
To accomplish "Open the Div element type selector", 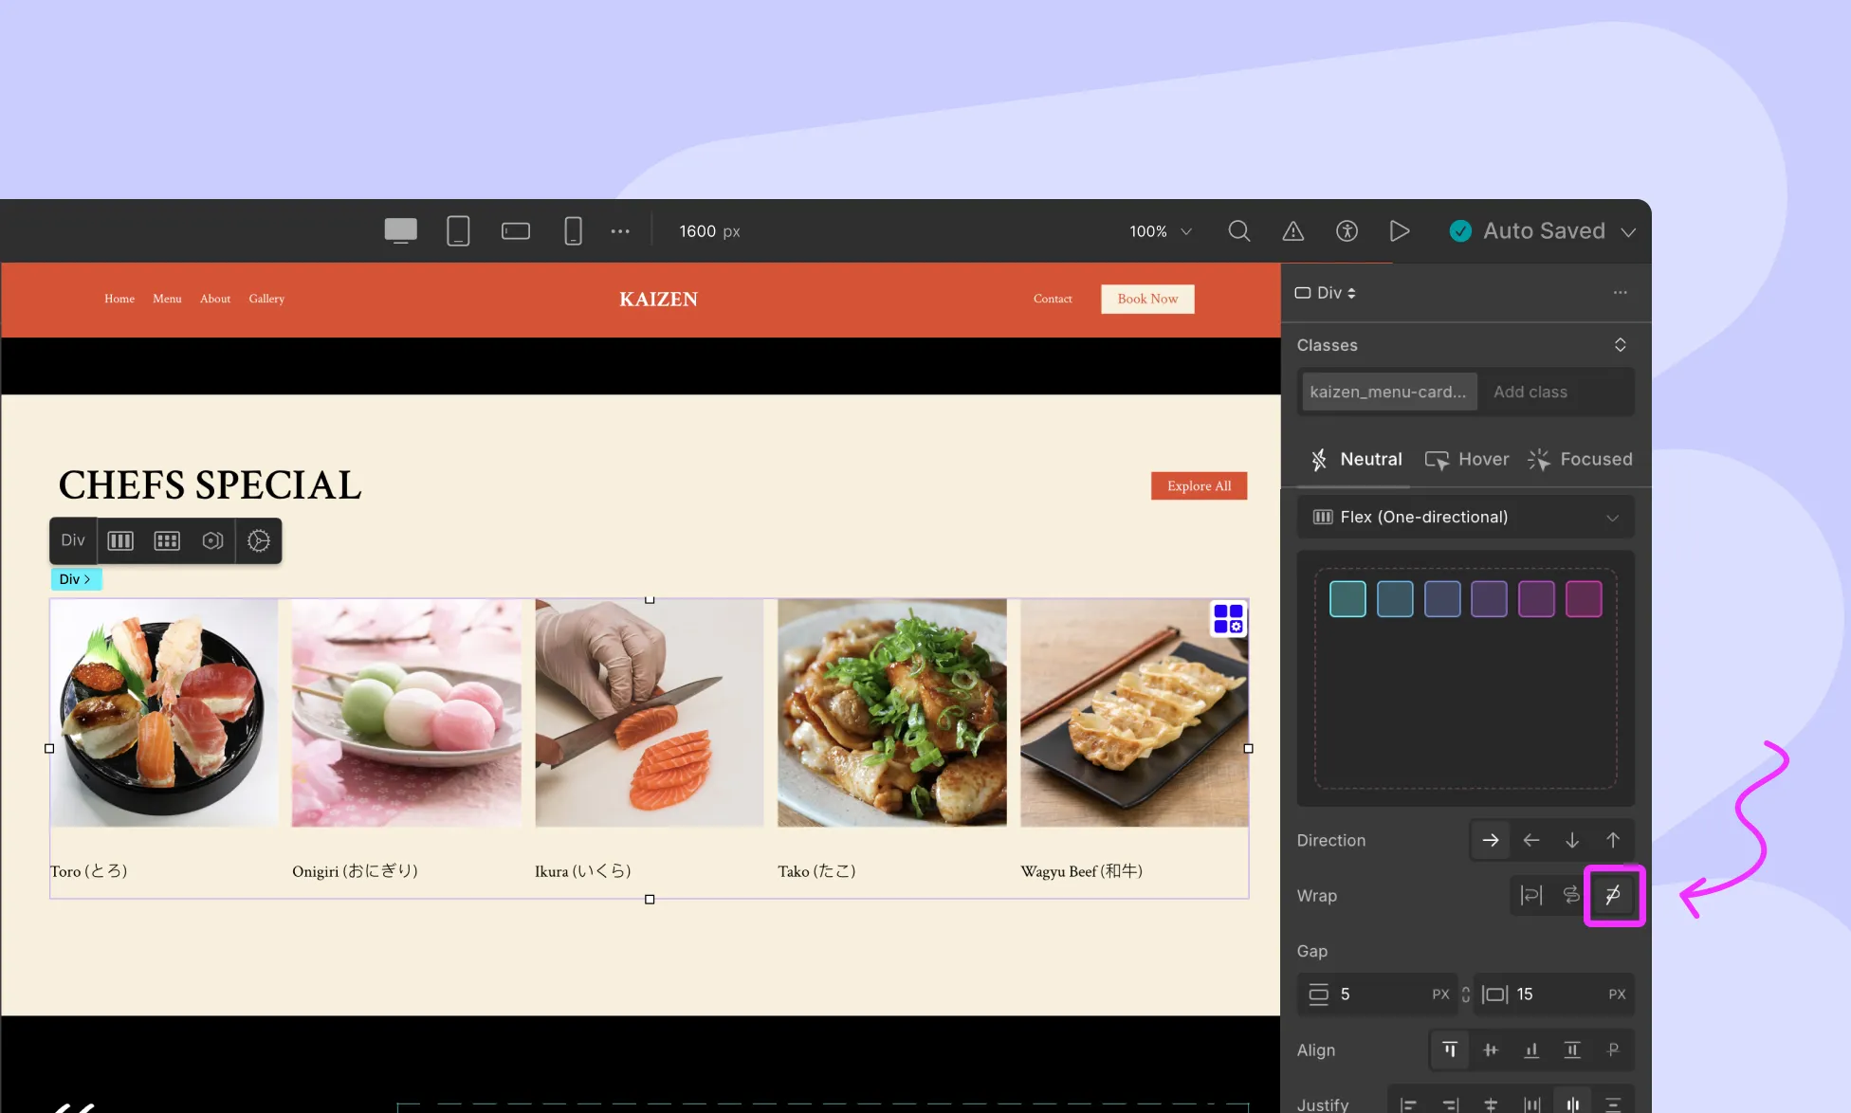I will pos(1326,292).
